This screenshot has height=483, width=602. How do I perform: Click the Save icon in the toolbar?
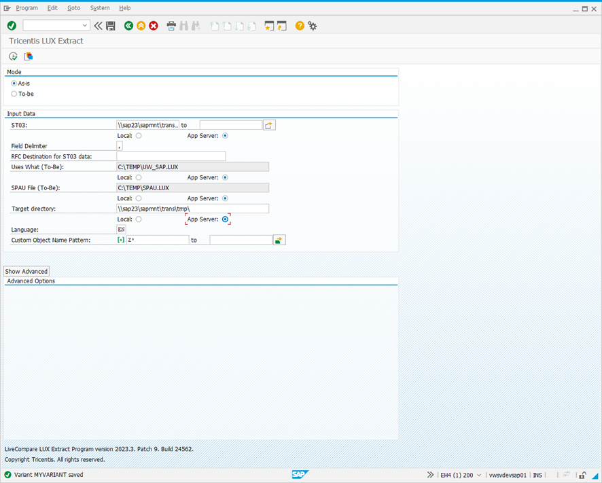coord(111,26)
